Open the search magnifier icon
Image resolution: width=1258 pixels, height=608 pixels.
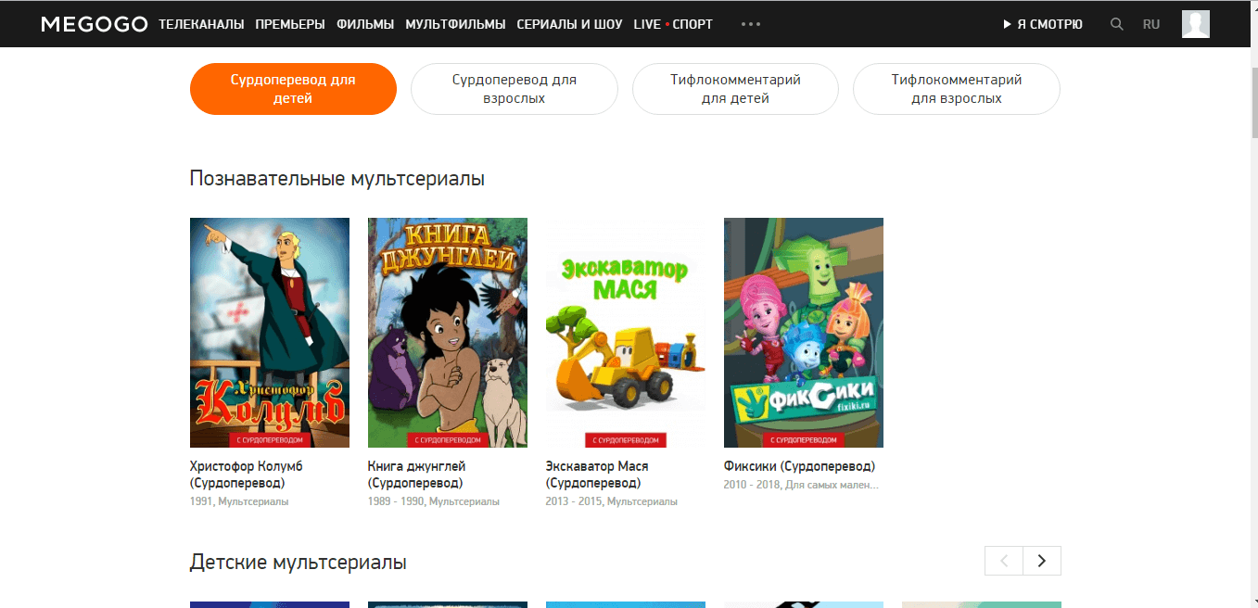click(x=1117, y=24)
